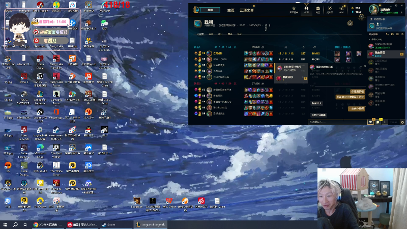This screenshot has width=407, height=229.
Task: Open the first friend entry in the friend list
Action: click(386, 46)
